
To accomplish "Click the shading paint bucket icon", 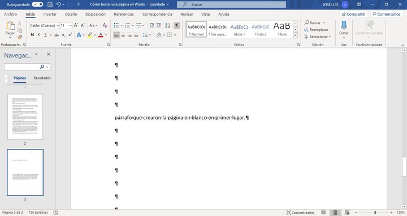I will [159, 35].
